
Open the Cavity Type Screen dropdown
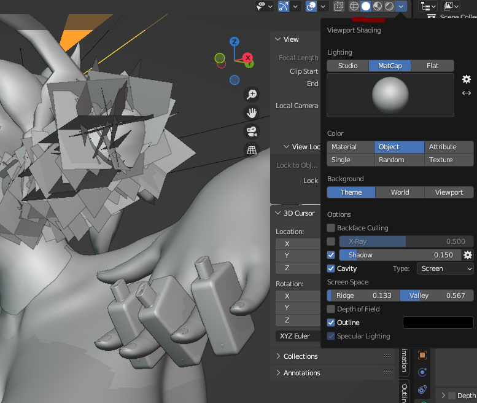[x=445, y=268]
